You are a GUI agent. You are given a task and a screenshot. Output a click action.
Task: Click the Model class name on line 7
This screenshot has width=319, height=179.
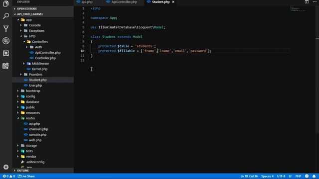tap(138, 37)
